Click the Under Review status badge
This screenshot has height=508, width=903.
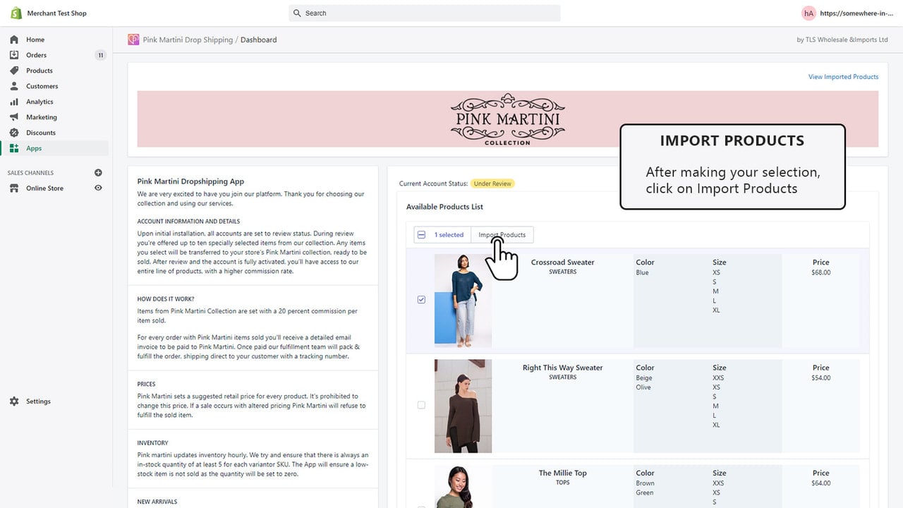pos(492,183)
